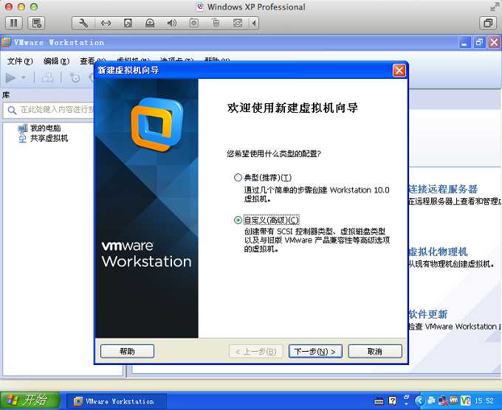This screenshot has height=410, width=502.
Task: Click the revert snapshot icon in the Workstation toolbar
Action: coord(75,77)
